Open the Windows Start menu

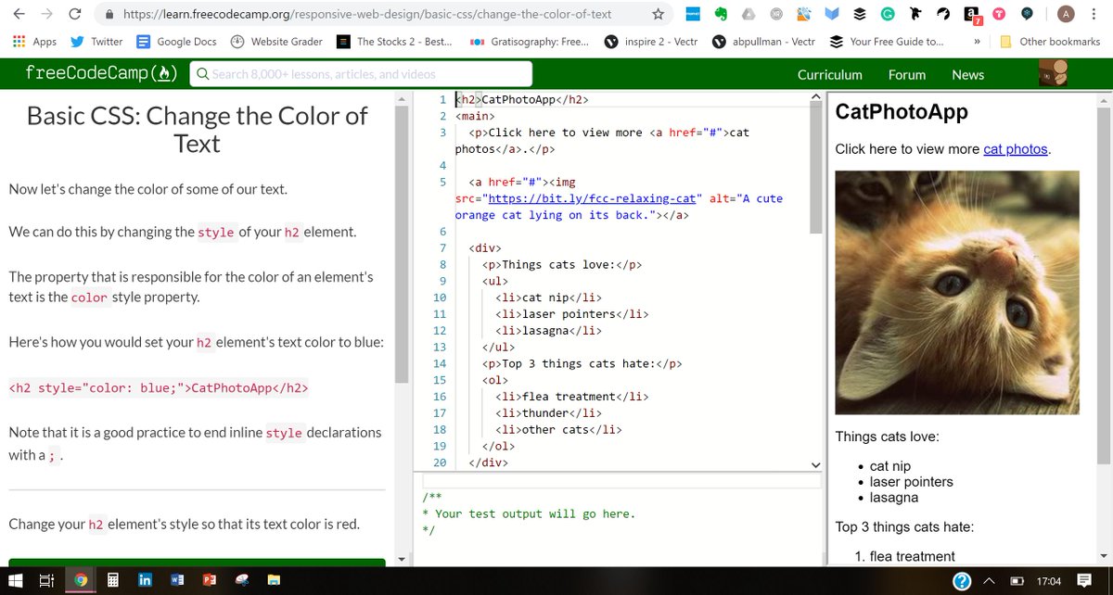pos(15,581)
